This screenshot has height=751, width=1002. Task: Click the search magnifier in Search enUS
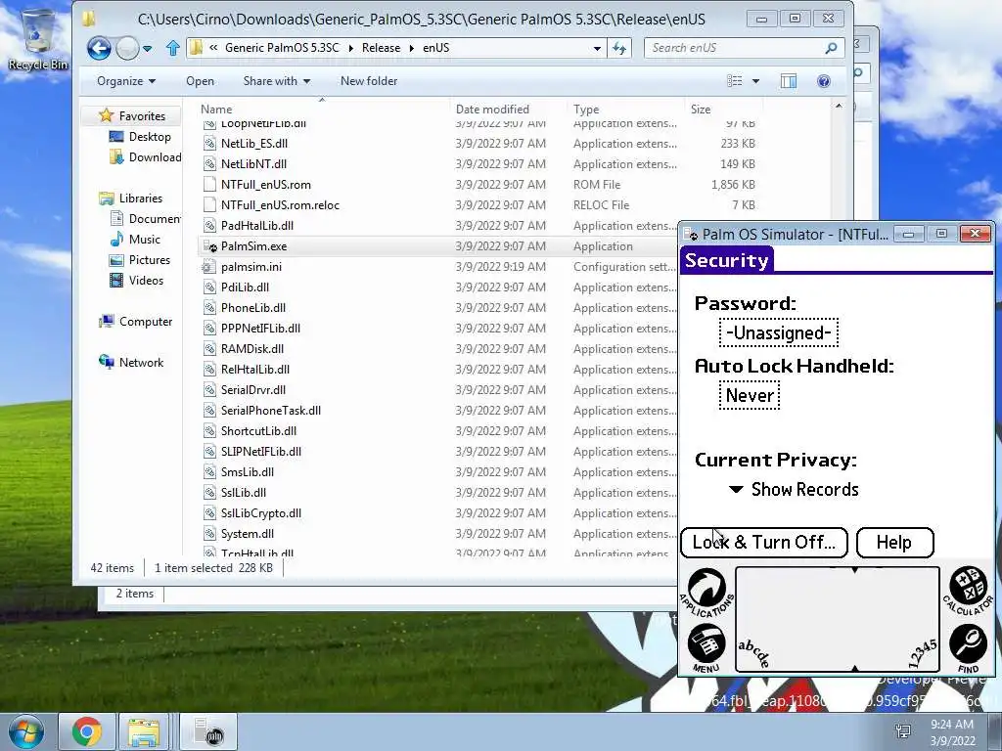[x=831, y=48]
